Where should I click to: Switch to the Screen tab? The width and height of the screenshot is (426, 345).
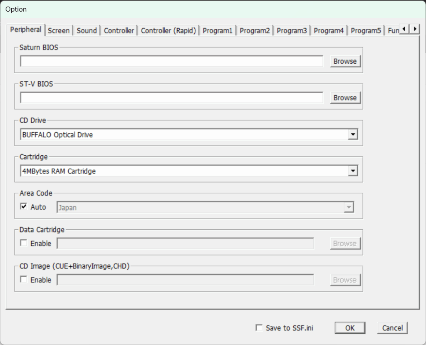click(59, 30)
